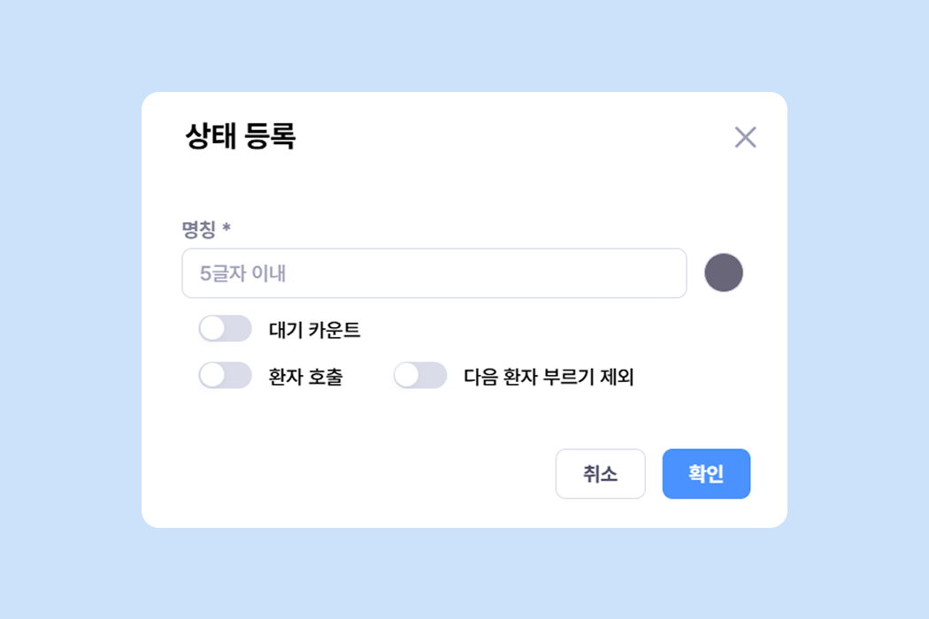
Task: Close the 상태 등록 dialog with X
Action: click(x=745, y=137)
